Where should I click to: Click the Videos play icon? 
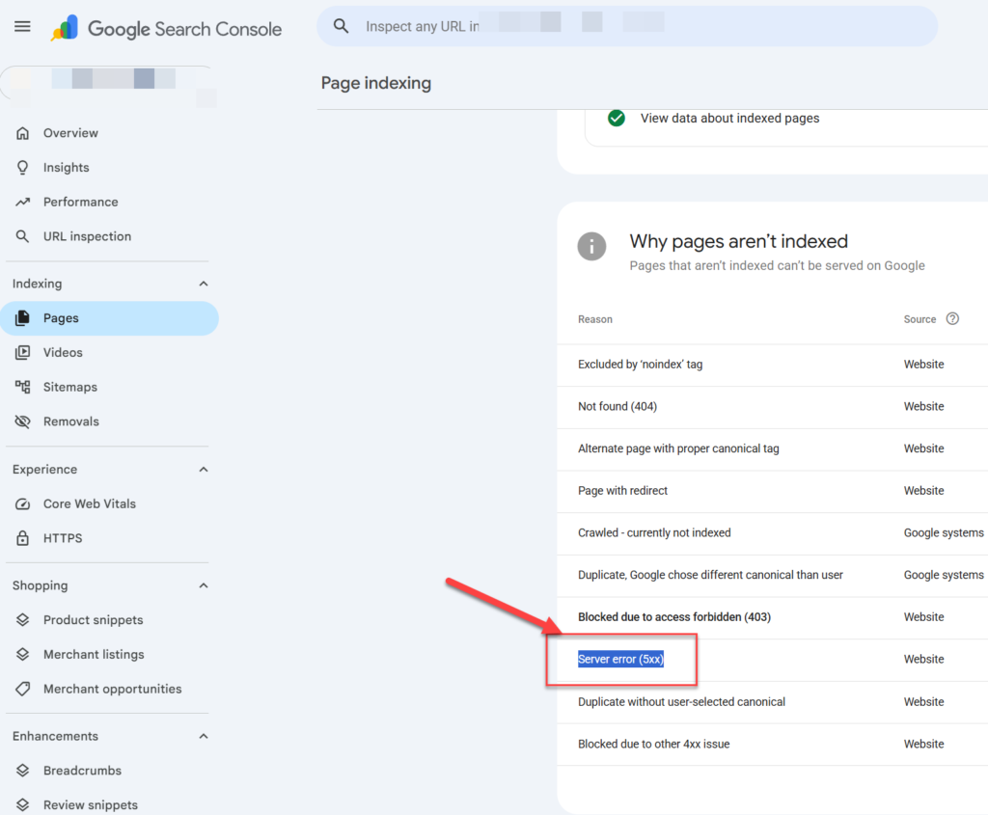(x=23, y=353)
